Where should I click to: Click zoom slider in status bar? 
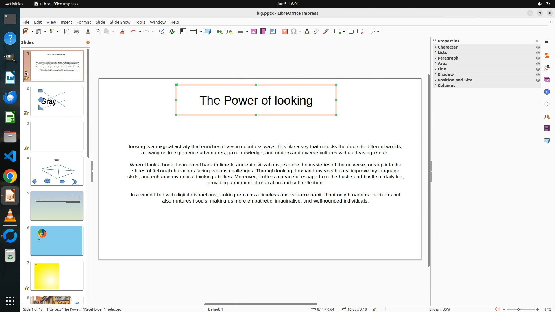[x=519, y=309]
